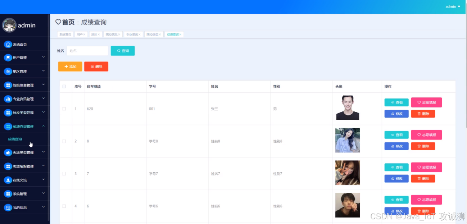Click the 我的信息 card icon
The width and height of the screenshot is (467, 224).
click(x=8, y=207)
